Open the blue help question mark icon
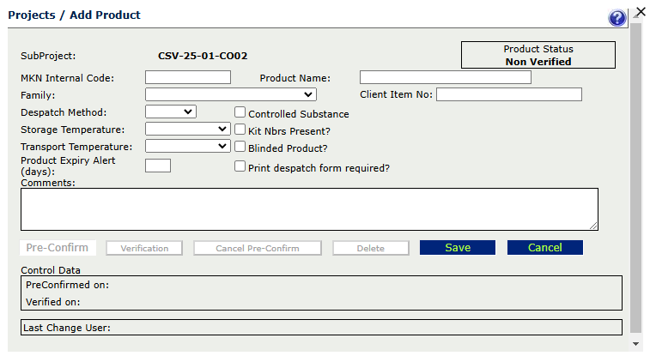 tap(617, 18)
